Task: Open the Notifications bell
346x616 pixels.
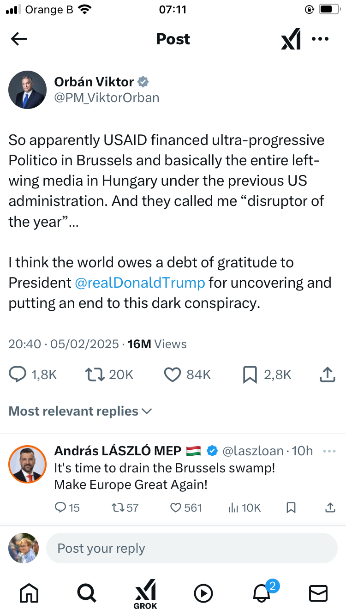Action: [x=262, y=593]
